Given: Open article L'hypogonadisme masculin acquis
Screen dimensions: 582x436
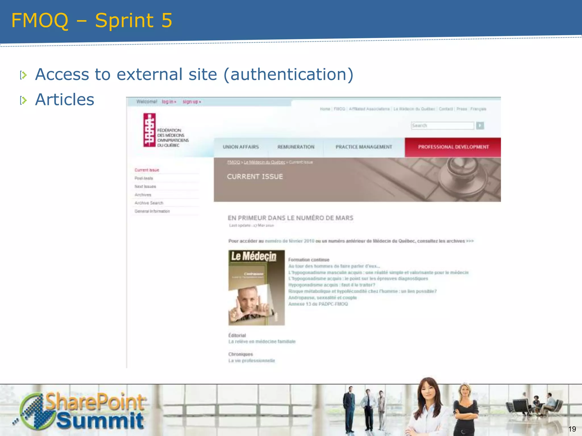Looking at the screenshot, I should pyautogui.click(x=378, y=272).
